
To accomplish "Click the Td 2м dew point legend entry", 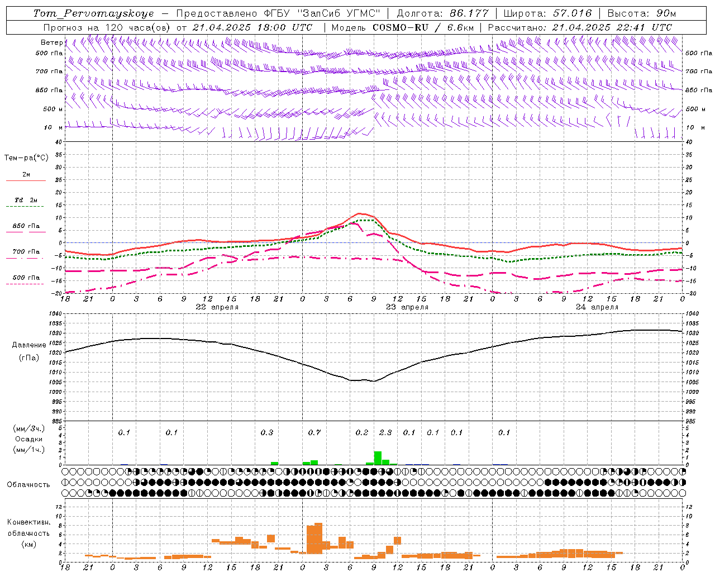I will tap(26, 200).
